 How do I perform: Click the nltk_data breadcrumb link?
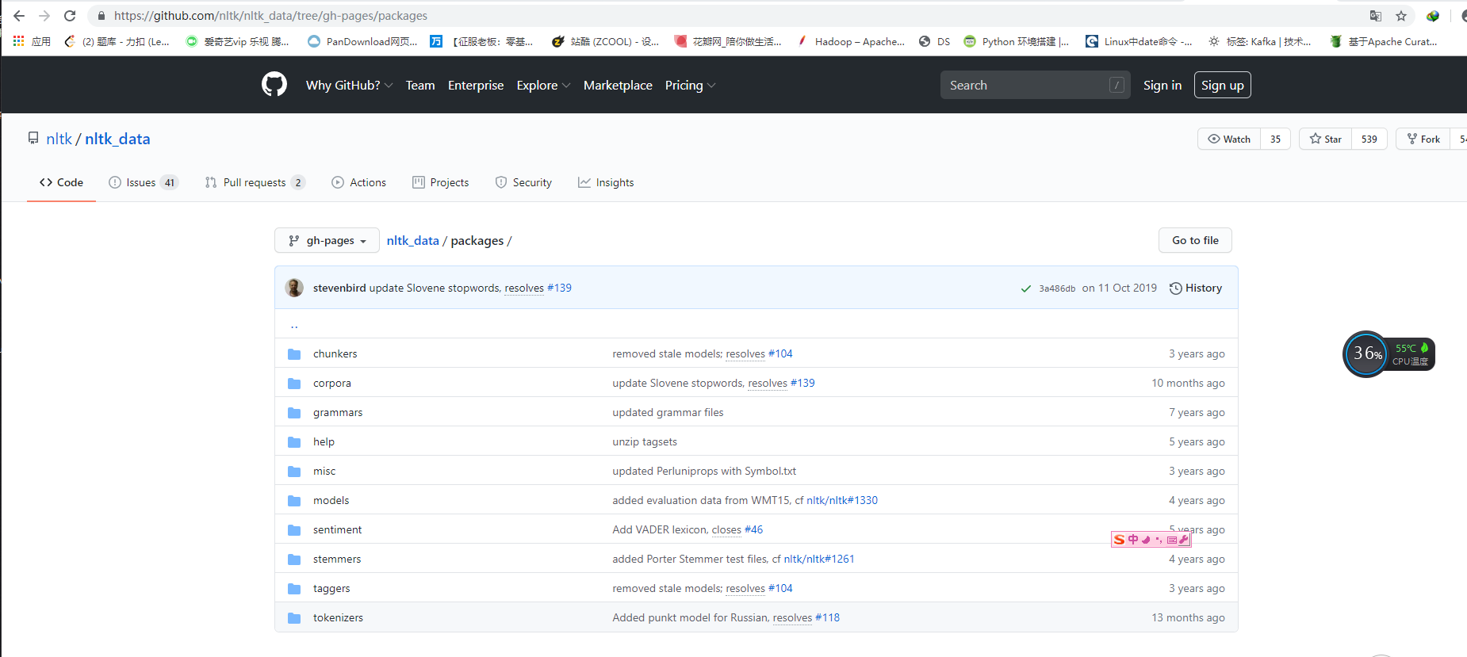click(x=412, y=240)
